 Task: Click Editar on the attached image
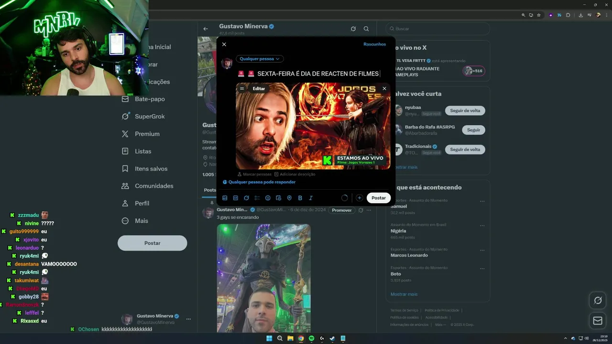pyautogui.click(x=259, y=88)
